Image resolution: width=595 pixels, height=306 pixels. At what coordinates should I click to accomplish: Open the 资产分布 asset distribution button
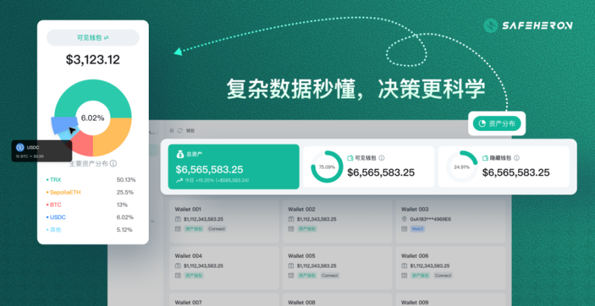coord(496,123)
